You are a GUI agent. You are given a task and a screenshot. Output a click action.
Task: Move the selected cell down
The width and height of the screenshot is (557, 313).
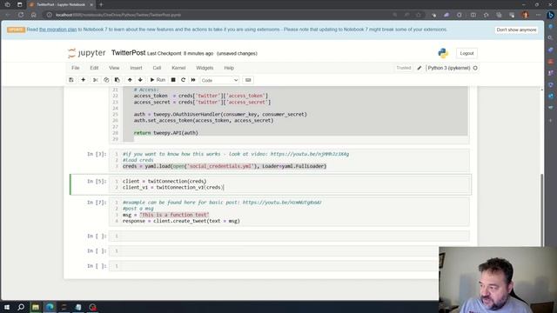click(x=140, y=80)
